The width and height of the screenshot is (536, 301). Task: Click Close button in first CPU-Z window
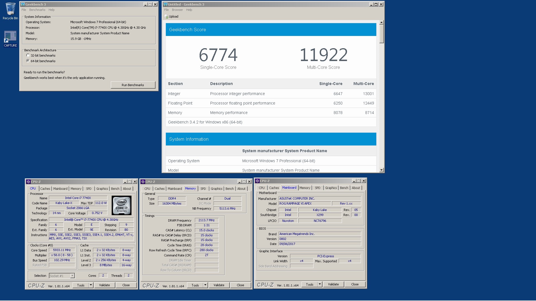click(x=126, y=285)
